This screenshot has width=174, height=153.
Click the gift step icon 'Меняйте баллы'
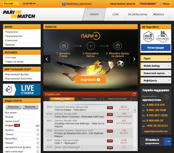coord(118,46)
